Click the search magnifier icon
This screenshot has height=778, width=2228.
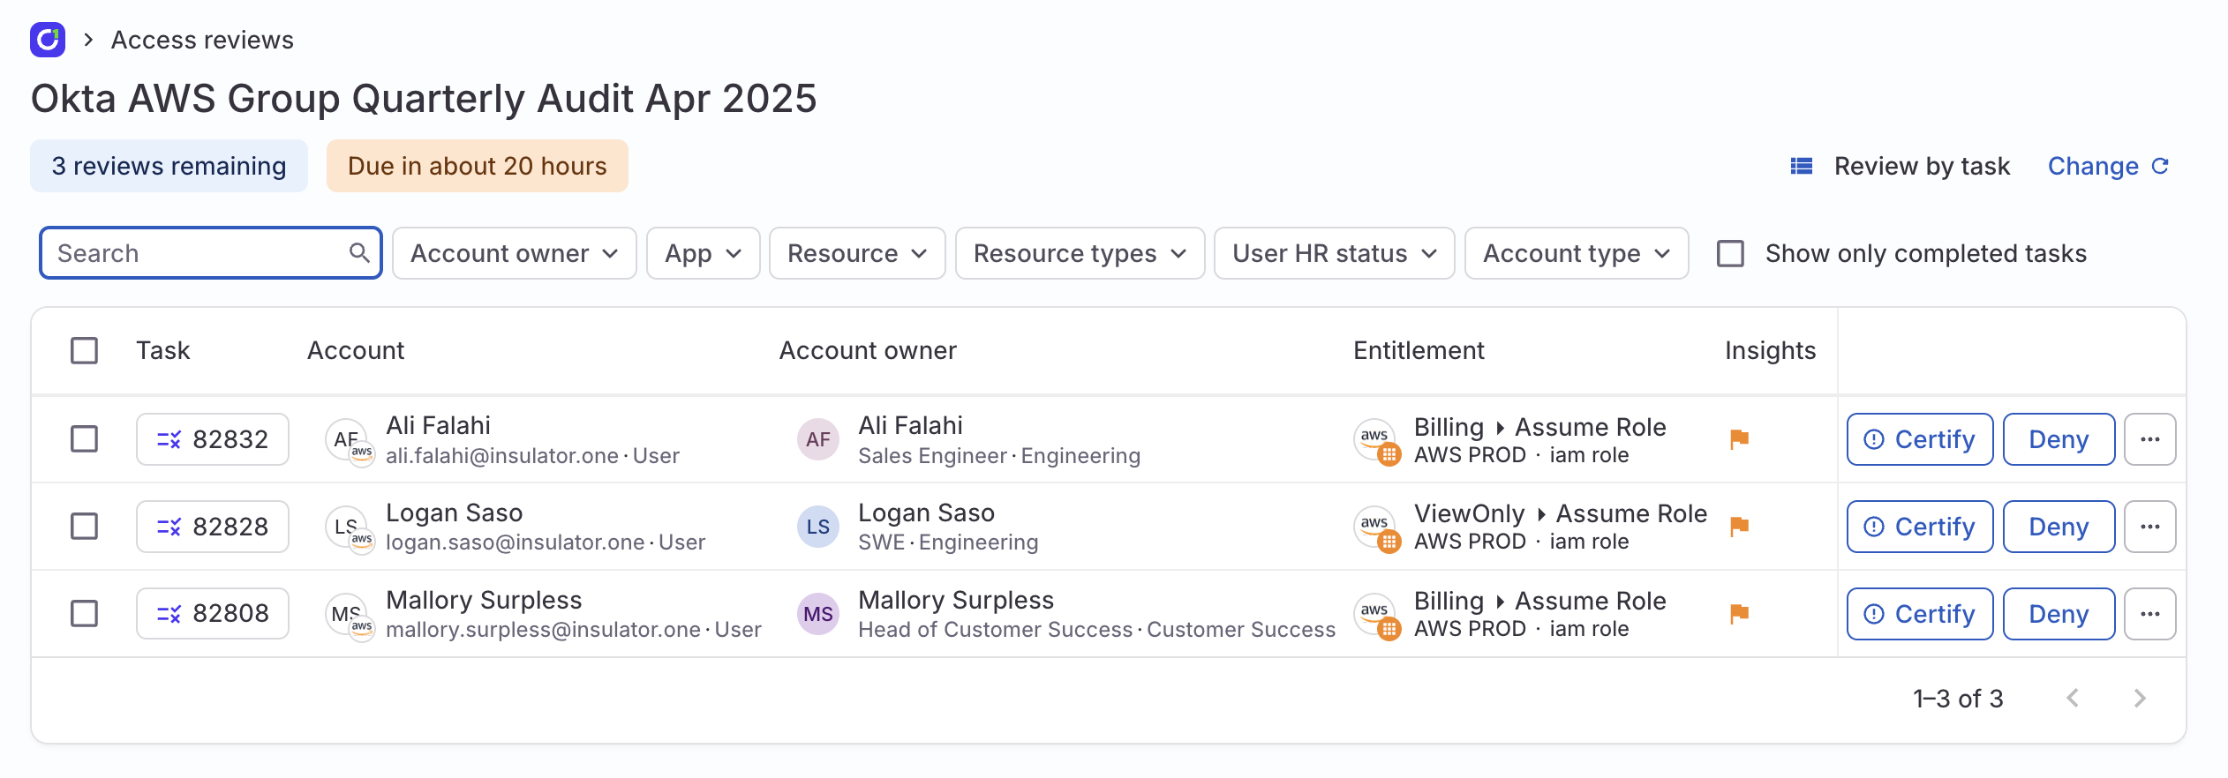(x=358, y=253)
